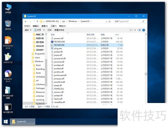The height and width of the screenshot is (128, 168).
Task: Select Windows in address breadcrumb
Action: (x=73, y=21)
